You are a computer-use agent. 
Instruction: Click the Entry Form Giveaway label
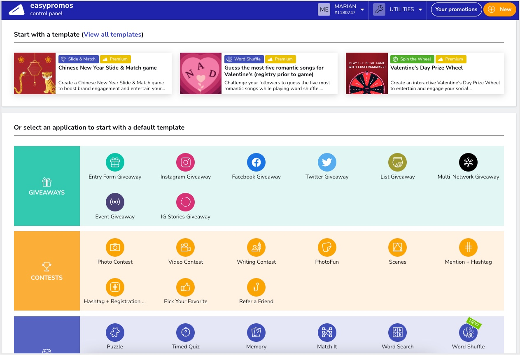[115, 177]
